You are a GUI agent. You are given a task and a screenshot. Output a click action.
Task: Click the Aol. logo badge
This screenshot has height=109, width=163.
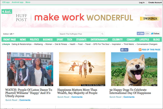[7, 11]
